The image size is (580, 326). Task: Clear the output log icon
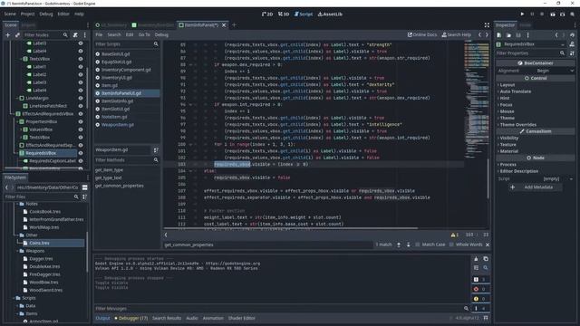coord(476,259)
